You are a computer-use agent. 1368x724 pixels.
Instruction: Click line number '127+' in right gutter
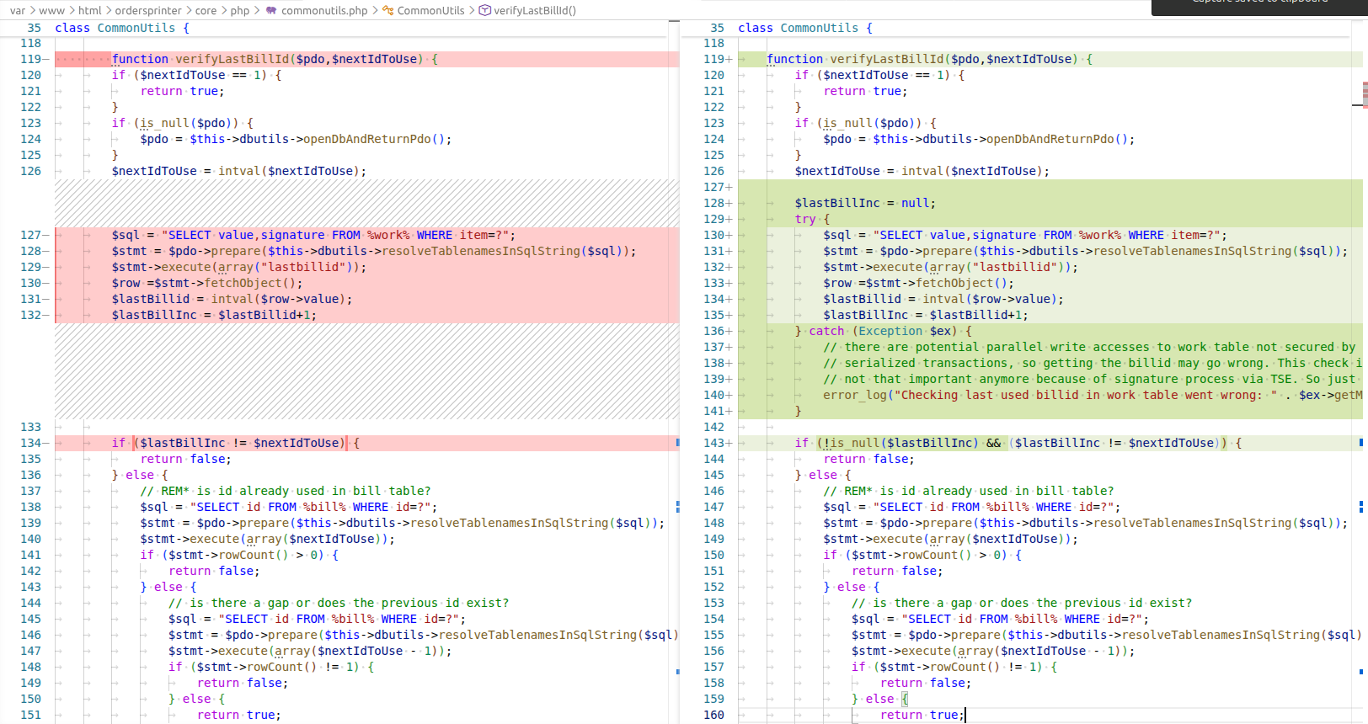718,187
